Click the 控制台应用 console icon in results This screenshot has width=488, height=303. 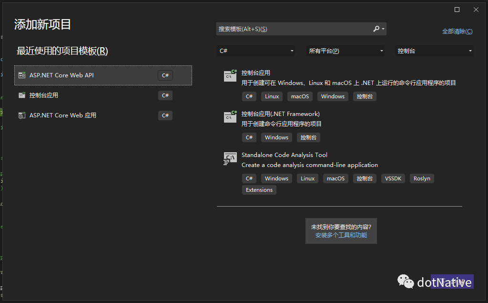click(x=230, y=75)
